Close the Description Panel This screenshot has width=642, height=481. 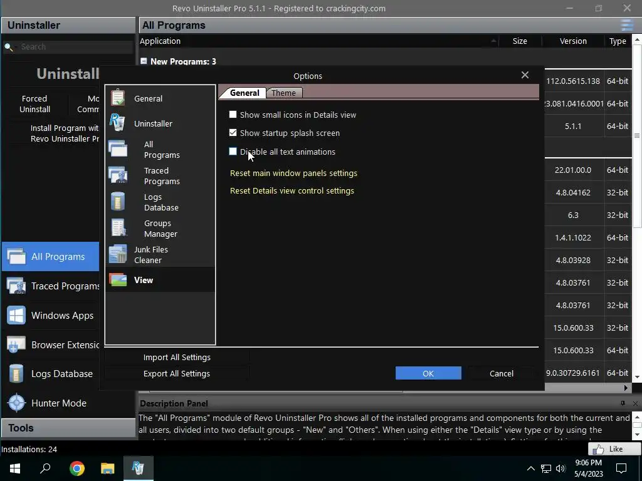635,403
